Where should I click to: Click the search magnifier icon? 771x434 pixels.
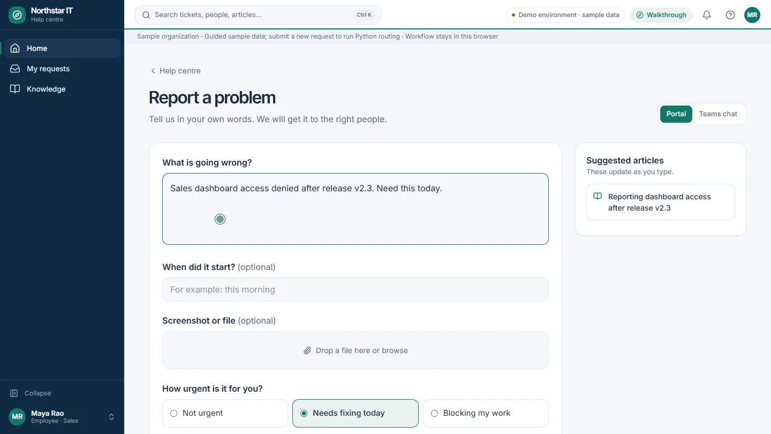click(146, 15)
